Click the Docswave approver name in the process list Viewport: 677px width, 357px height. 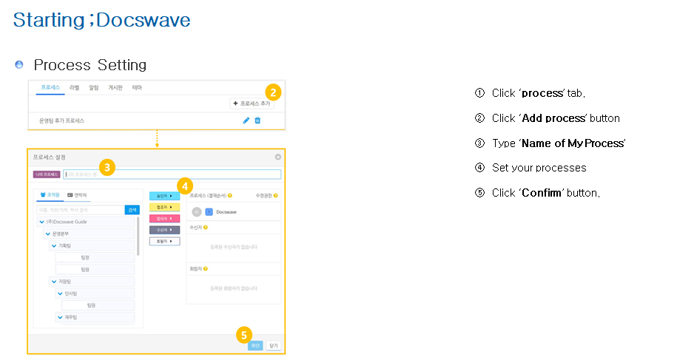(226, 212)
